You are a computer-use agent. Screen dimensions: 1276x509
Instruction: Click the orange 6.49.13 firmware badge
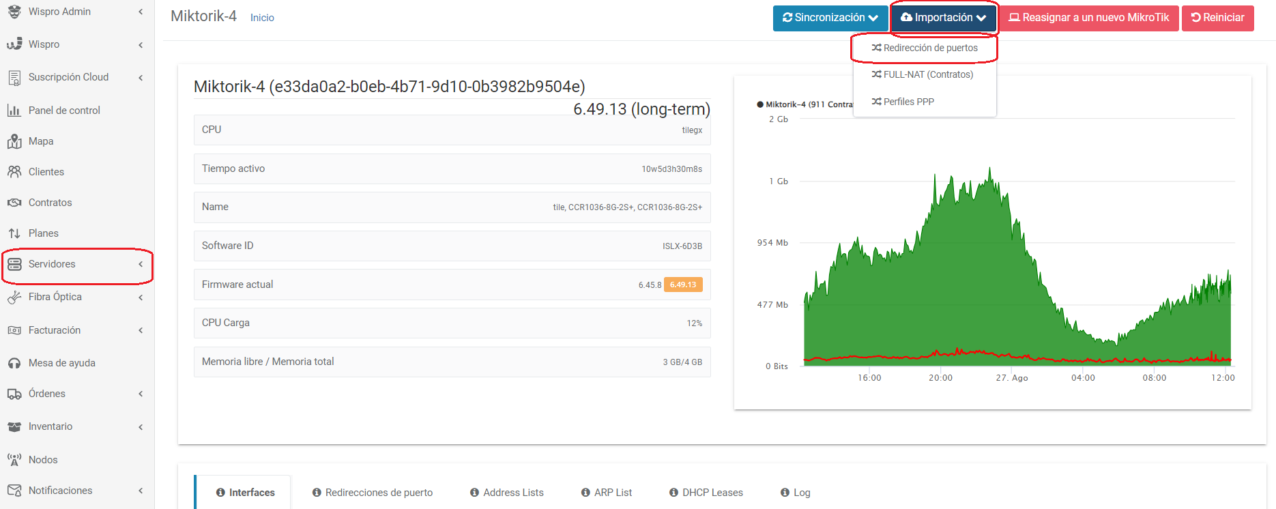click(683, 285)
